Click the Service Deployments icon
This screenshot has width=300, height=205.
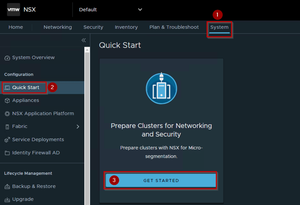(7, 140)
